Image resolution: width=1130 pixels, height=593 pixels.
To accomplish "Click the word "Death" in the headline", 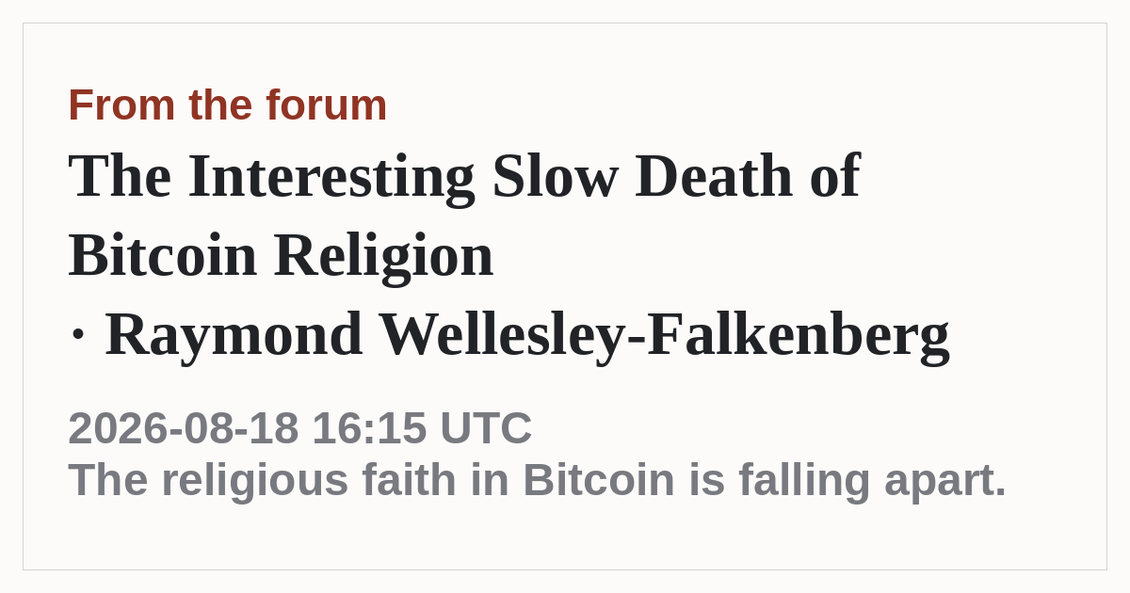I will pos(714,176).
